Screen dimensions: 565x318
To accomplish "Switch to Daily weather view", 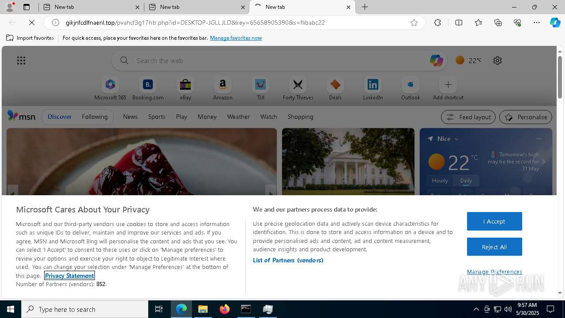I will 466,180.
